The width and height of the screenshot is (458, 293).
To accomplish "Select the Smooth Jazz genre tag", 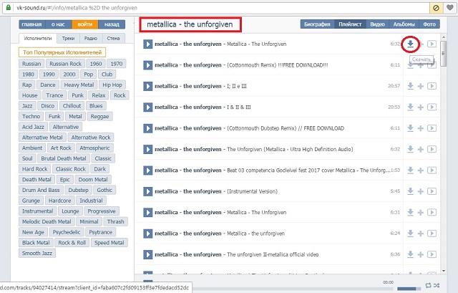I will coord(37,253).
